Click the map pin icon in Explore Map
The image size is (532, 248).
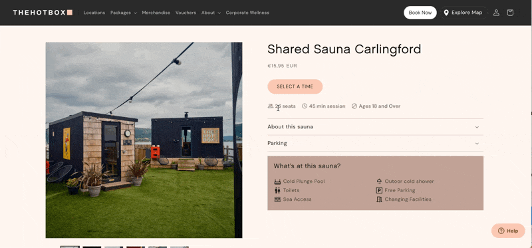(x=446, y=13)
